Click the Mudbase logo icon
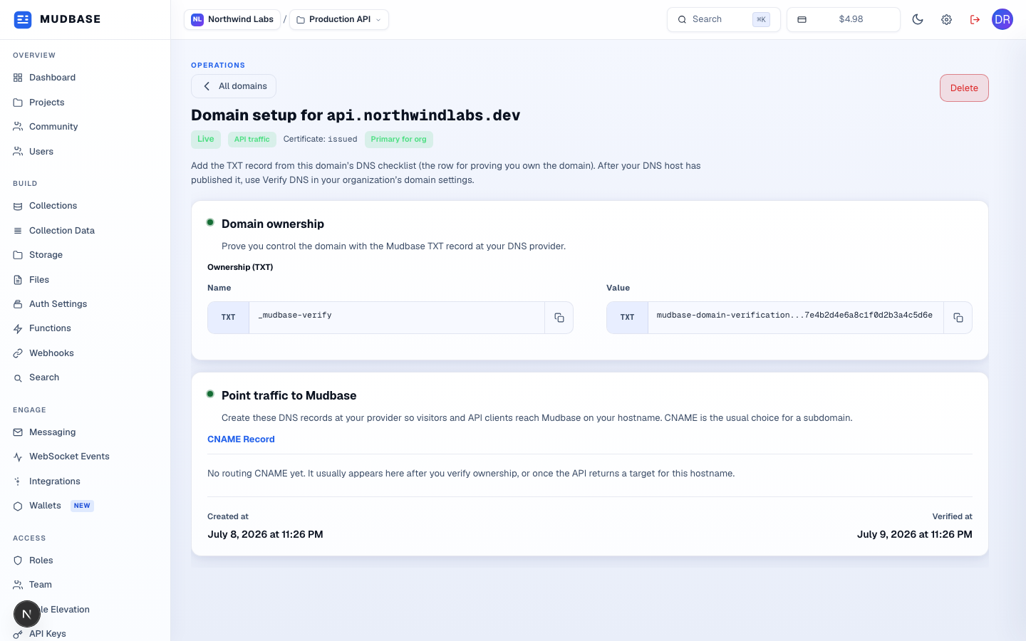The image size is (1026, 641). (x=23, y=19)
